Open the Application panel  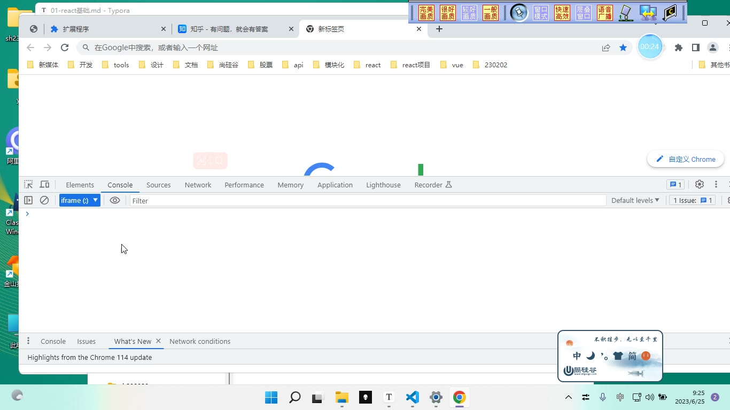pos(335,185)
